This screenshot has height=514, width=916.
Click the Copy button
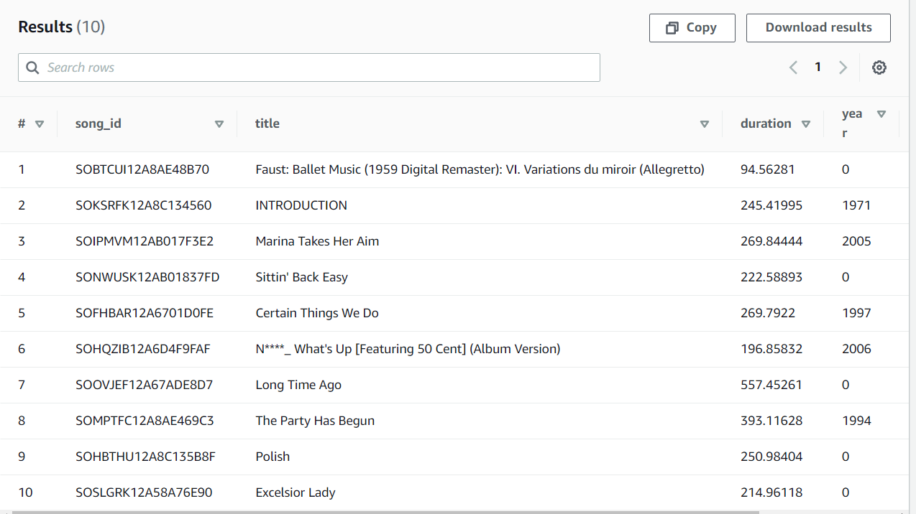pos(692,28)
